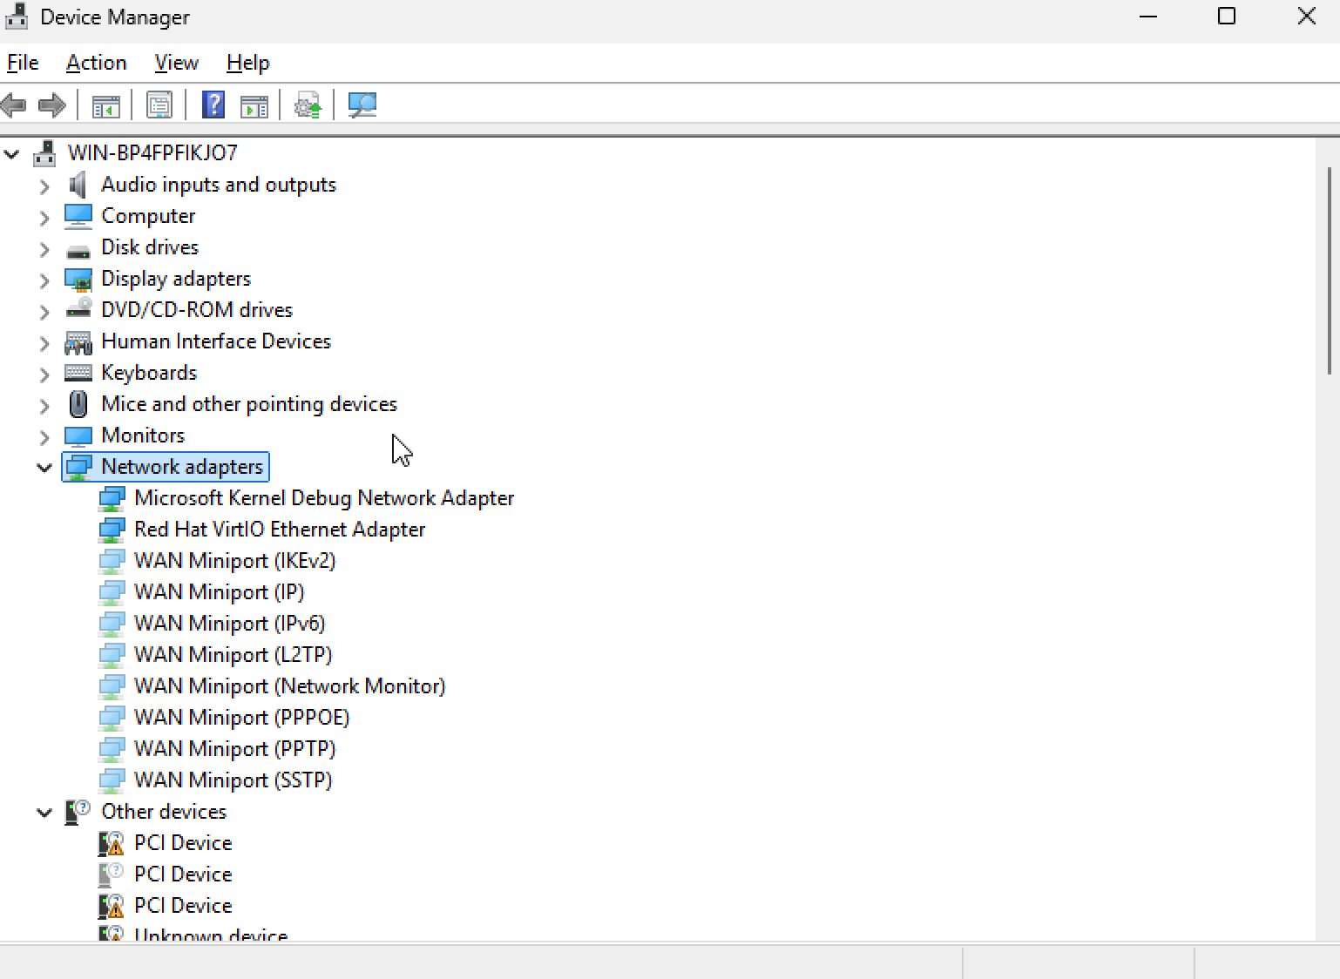Select "WAN Miniport (L2TP)" entry
The image size is (1340, 979).
click(233, 655)
